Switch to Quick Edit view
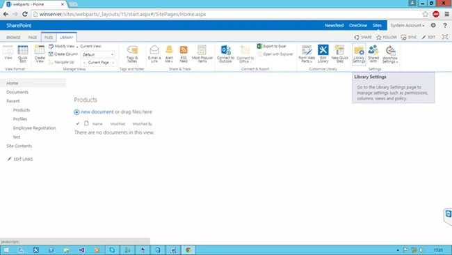The image size is (452, 255). 23,54
